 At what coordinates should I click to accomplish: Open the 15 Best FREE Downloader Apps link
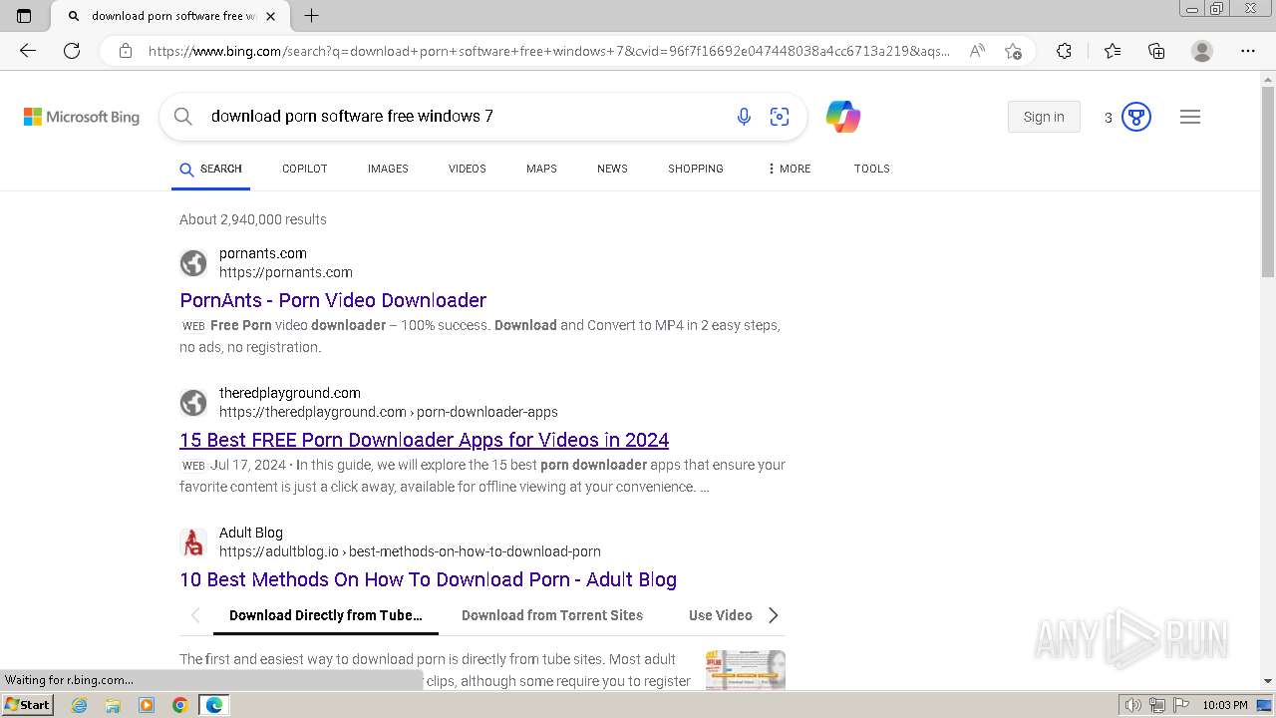[424, 440]
